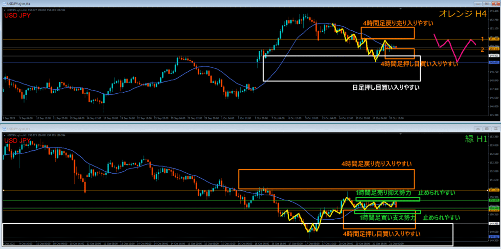Select the red USD JPY label in H4 chart
Image resolution: width=501 pixels, height=249 pixels.
[x=17, y=15]
